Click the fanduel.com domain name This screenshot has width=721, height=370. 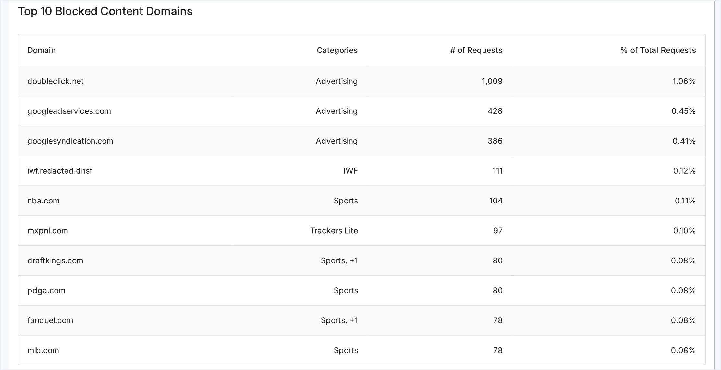pyautogui.click(x=50, y=320)
